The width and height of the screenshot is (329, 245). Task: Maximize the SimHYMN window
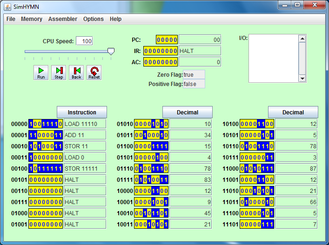tap(297, 5)
